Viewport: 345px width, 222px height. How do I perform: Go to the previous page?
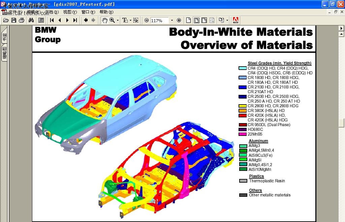tap(60, 21)
